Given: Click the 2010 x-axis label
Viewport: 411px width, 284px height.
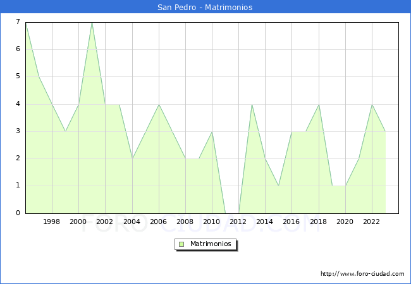Looking at the screenshot, I should (211, 222).
